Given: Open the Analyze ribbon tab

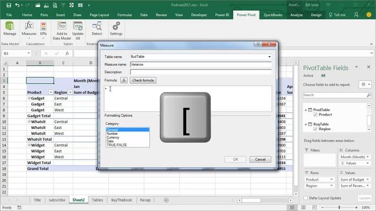Looking at the screenshot, I should [x=296, y=15].
